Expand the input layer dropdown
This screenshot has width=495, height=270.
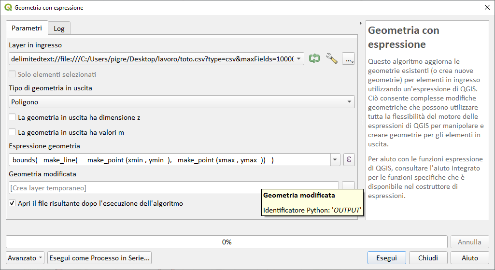tap(299, 59)
